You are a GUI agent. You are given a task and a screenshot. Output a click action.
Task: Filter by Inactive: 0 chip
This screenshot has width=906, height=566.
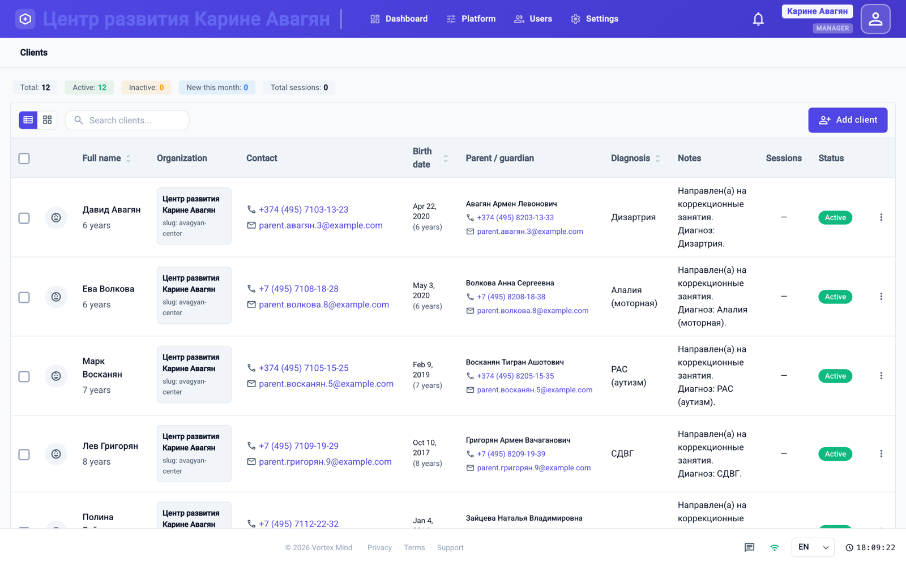pyautogui.click(x=146, y=87)
